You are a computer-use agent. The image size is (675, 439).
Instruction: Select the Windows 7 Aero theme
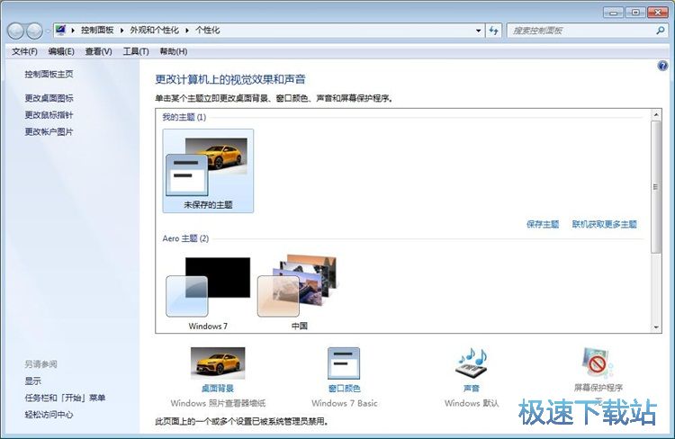pyautogui.click(x=208, y=292)
